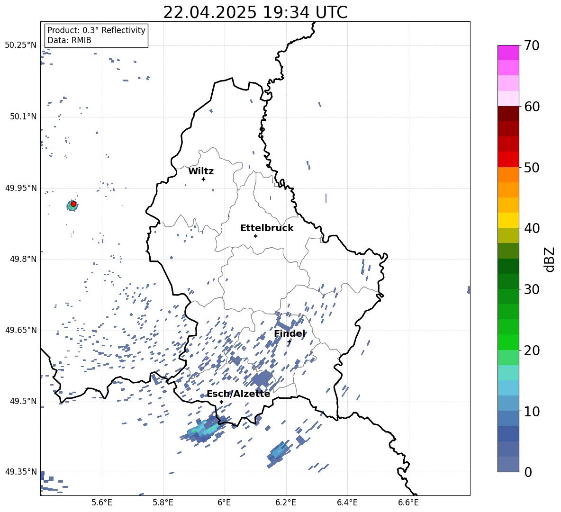Click the Wiltz city label

(201, 171)
